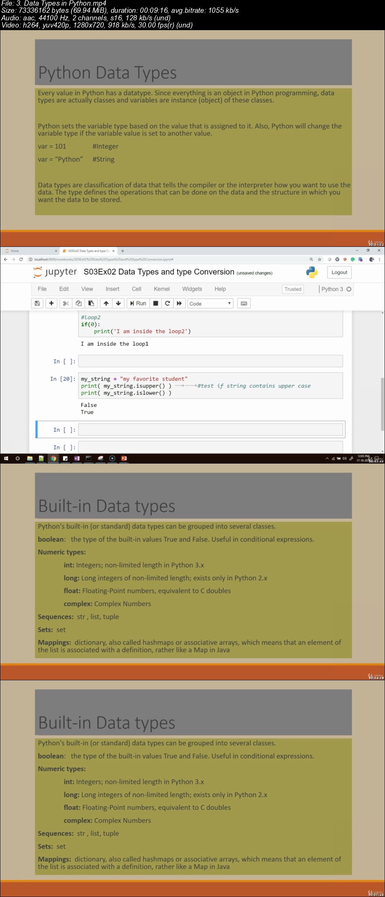Interrupt the kernel with the stop icon
This screenshot has height=897, width=385.
pyautogui.click(x=156, y=303)
